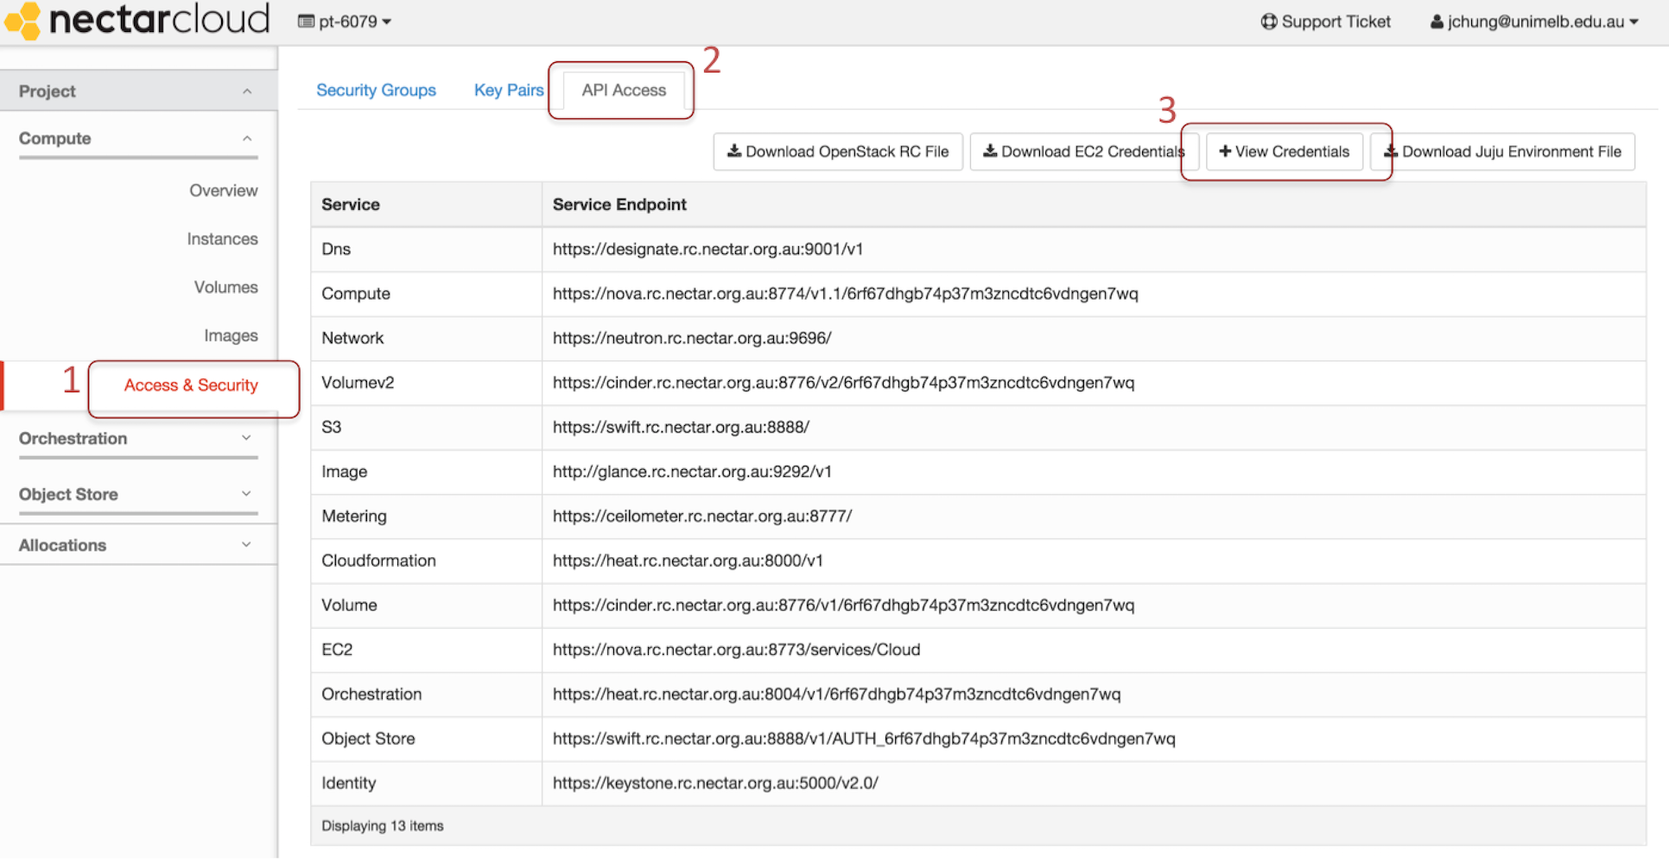Collapse the Project sidebar section
The width and height of the screenshot is (1669, 864).
click(138, 91)
